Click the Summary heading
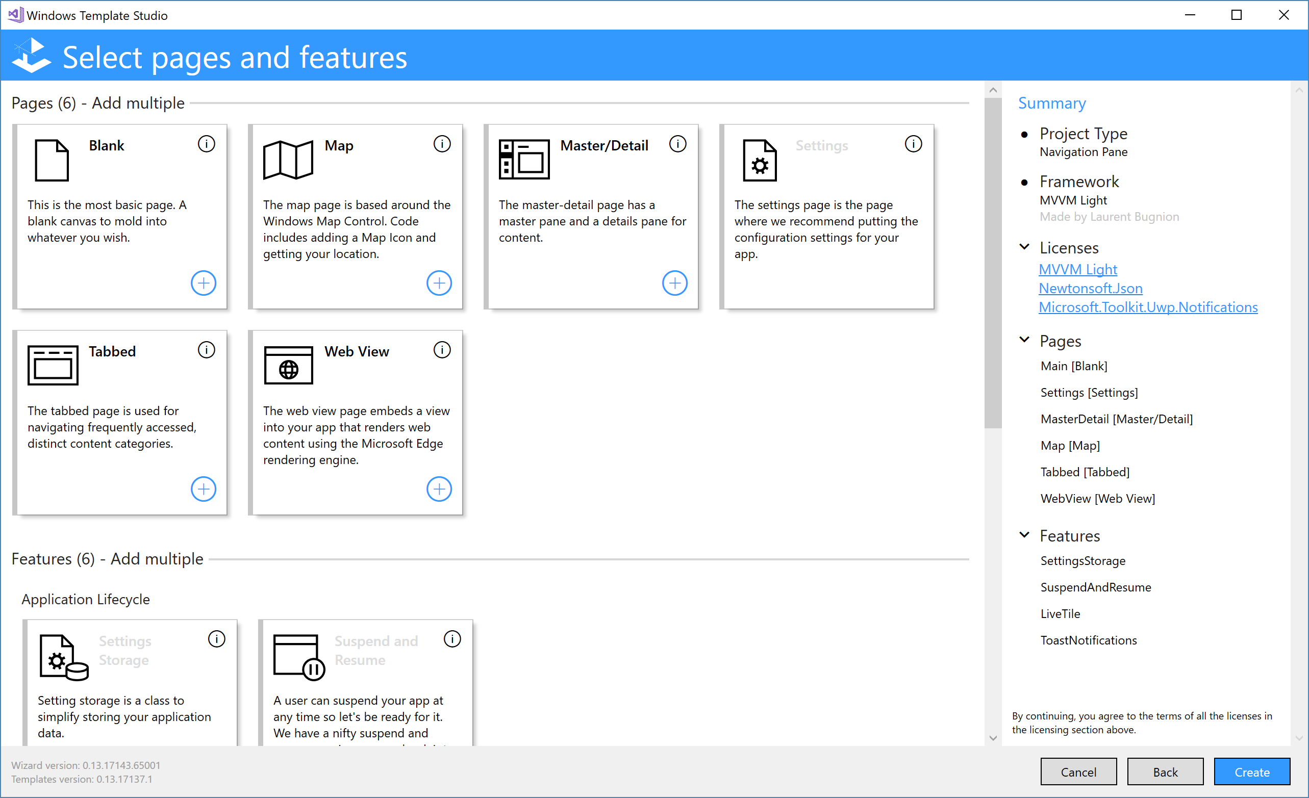This screenshot has width=1309, height=798. [x=1052, y=102]
